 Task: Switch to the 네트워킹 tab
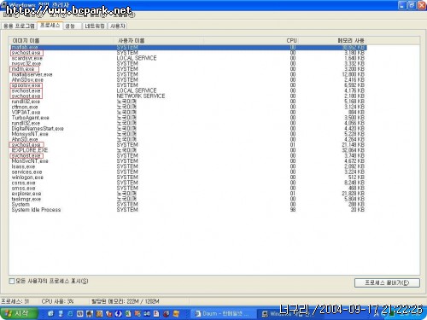coord(95,26)
